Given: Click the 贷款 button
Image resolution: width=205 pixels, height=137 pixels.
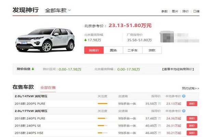Looking at the screenshot, I should click(x=152, y=50).
